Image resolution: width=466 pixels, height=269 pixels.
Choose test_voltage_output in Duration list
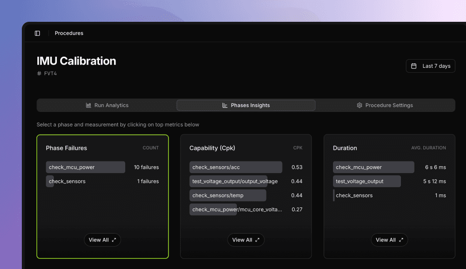coord(366,181)
